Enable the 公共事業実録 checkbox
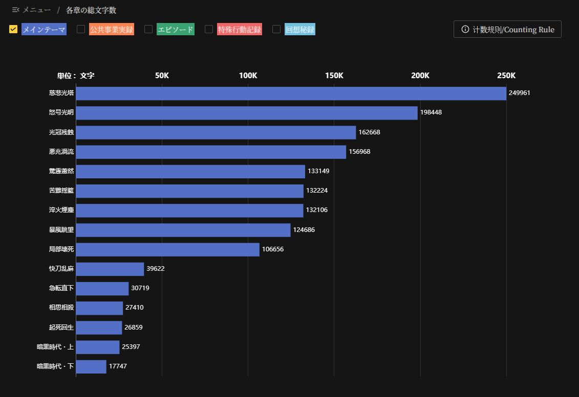Screen dimensions: 579x397 [x=81, y=29]
